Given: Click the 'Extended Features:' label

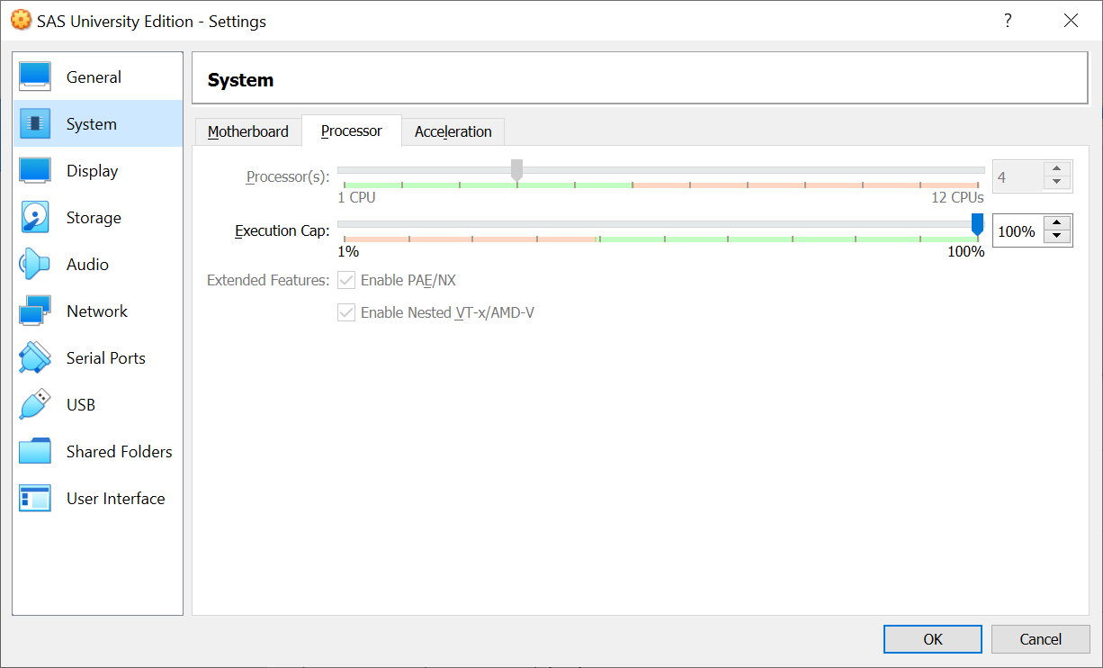Looking at the screenshot, I should point(268,280).
